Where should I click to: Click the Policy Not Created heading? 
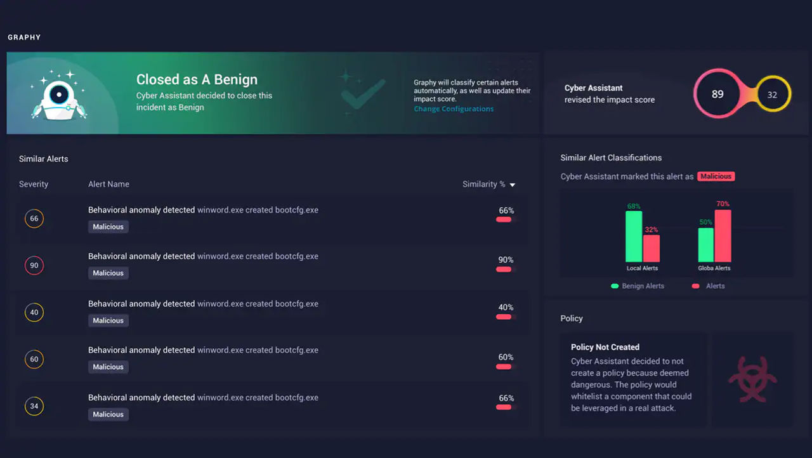pyautogui.click(x=605, y=347)
